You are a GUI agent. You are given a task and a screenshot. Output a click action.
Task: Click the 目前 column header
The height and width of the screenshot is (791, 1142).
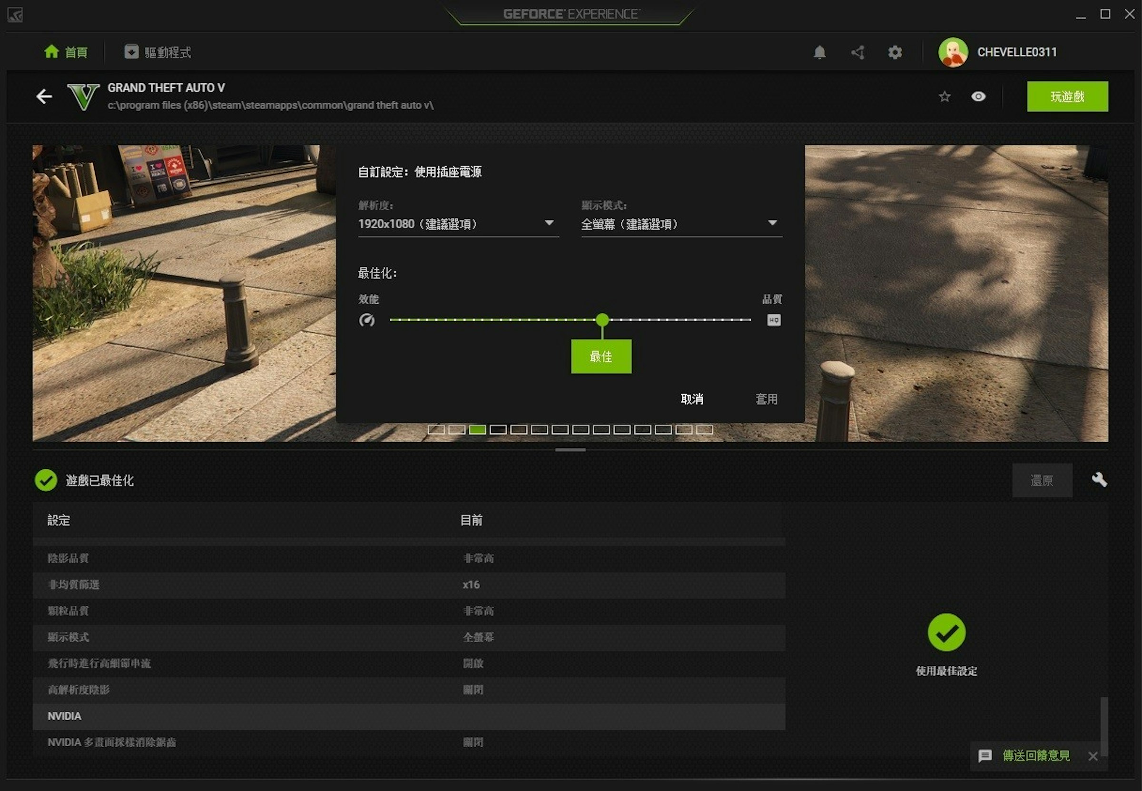coord(471,519)
